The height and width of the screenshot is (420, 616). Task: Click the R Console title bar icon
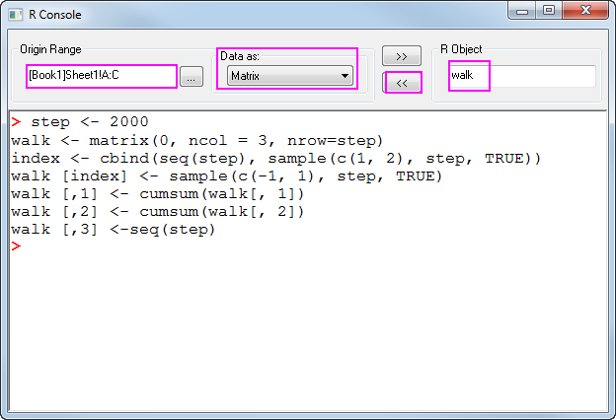[16, 15]
